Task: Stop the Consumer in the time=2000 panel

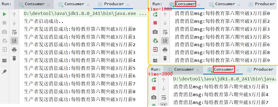Action: click(154, 88)
